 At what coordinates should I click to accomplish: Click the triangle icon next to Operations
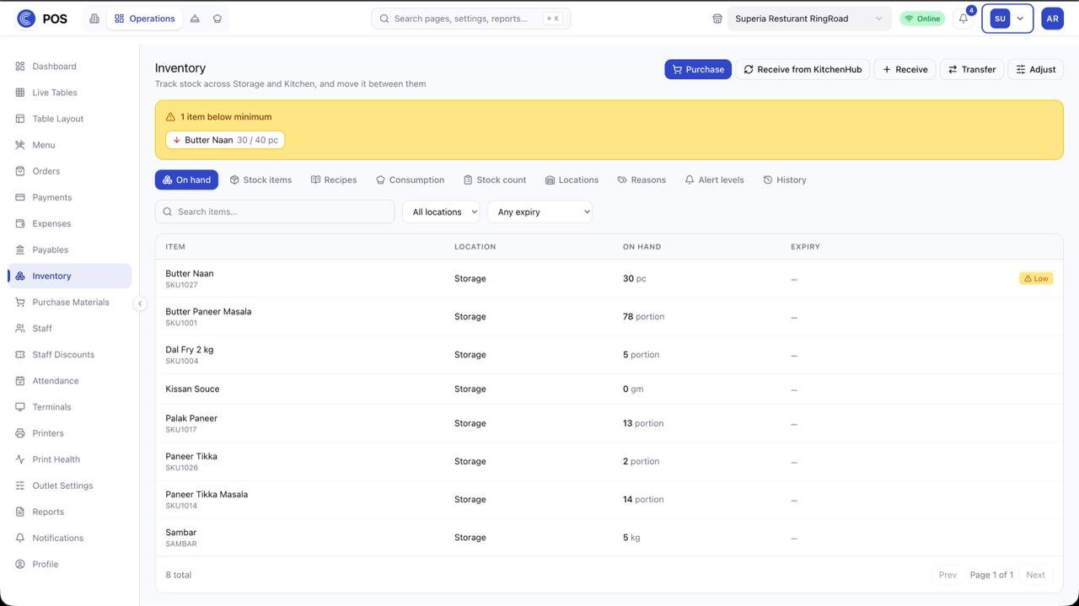point(195,19)
